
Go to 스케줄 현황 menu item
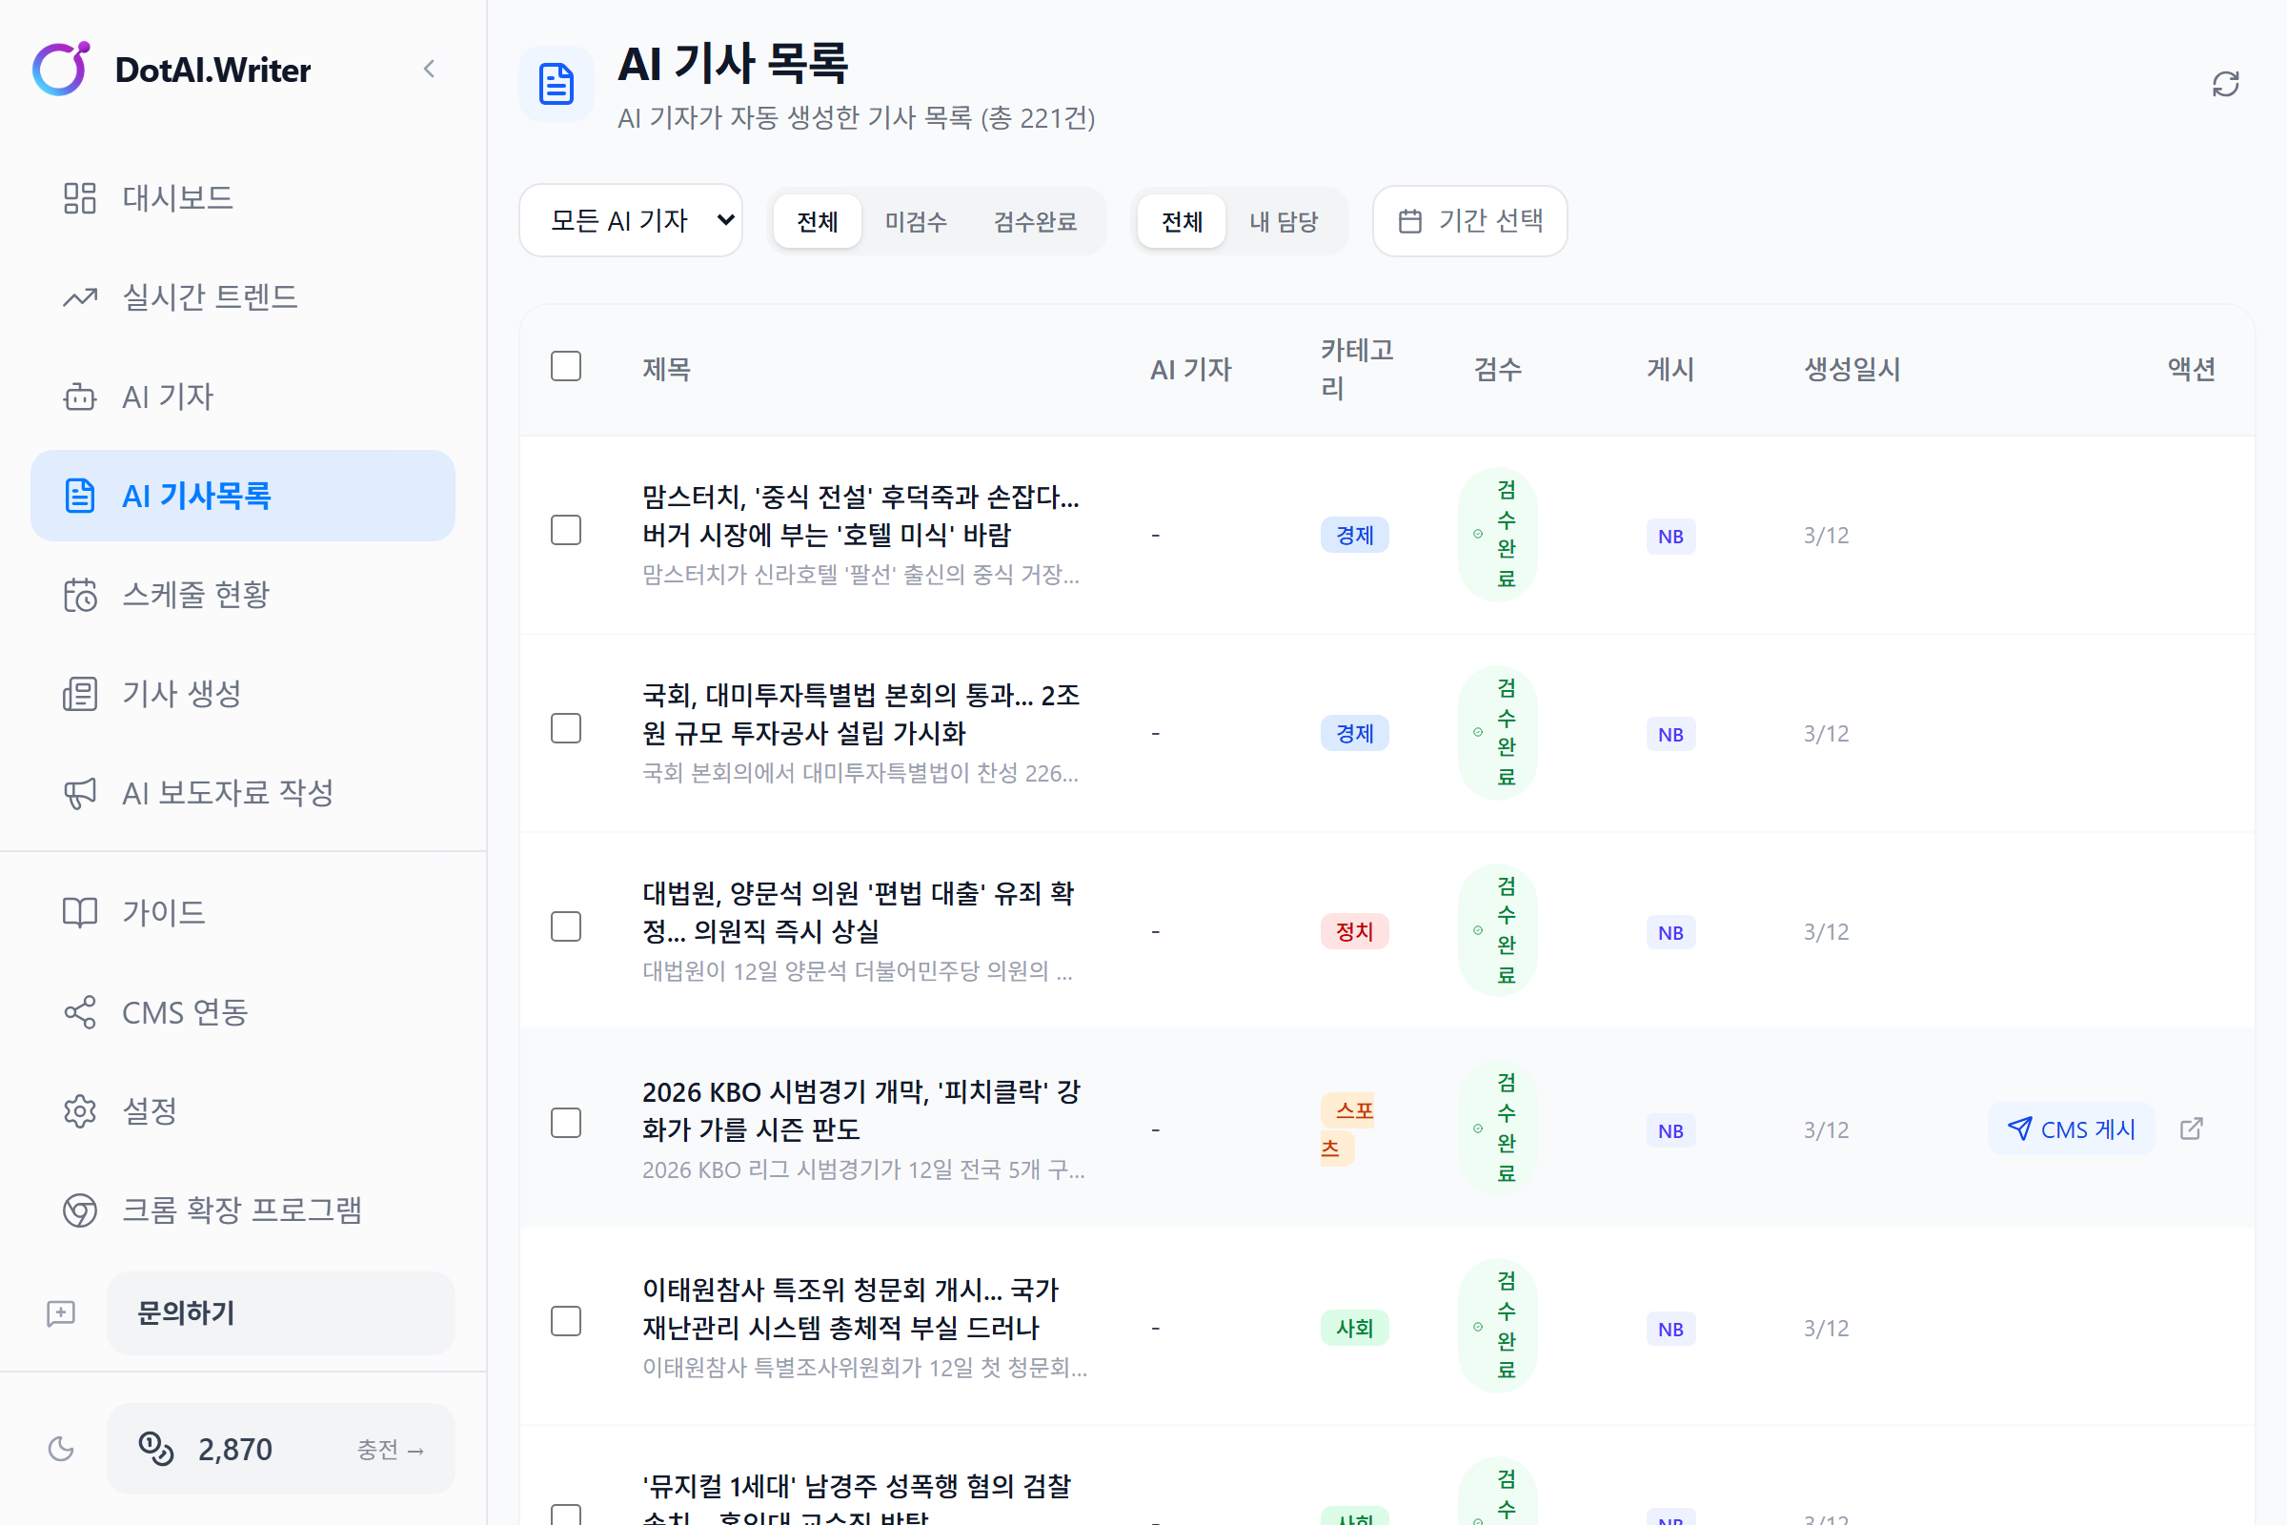coord(243,594)
